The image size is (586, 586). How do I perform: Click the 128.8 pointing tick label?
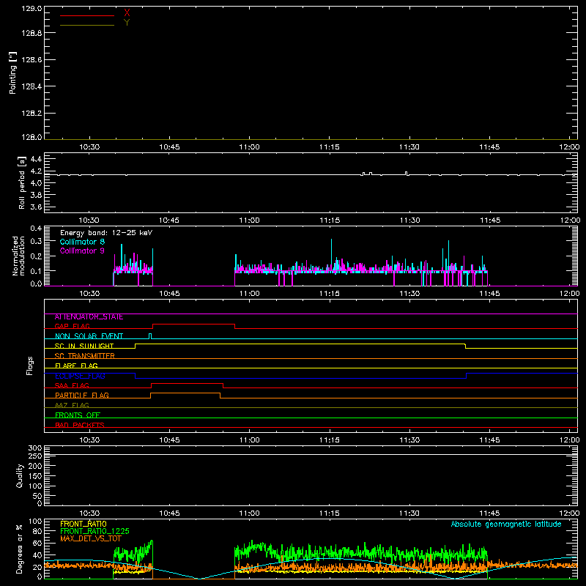pos(31,33)
